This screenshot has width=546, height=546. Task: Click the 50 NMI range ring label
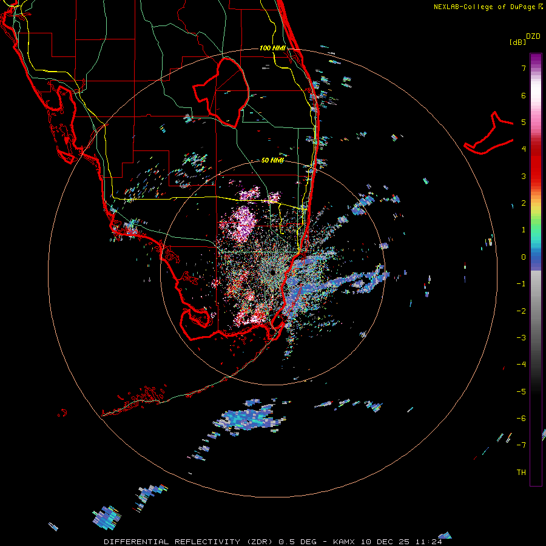click(x=272, y=160)
